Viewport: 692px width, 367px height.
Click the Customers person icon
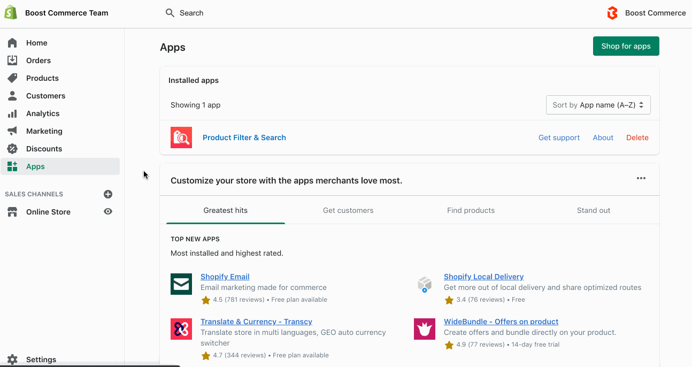tap(12, 96)
